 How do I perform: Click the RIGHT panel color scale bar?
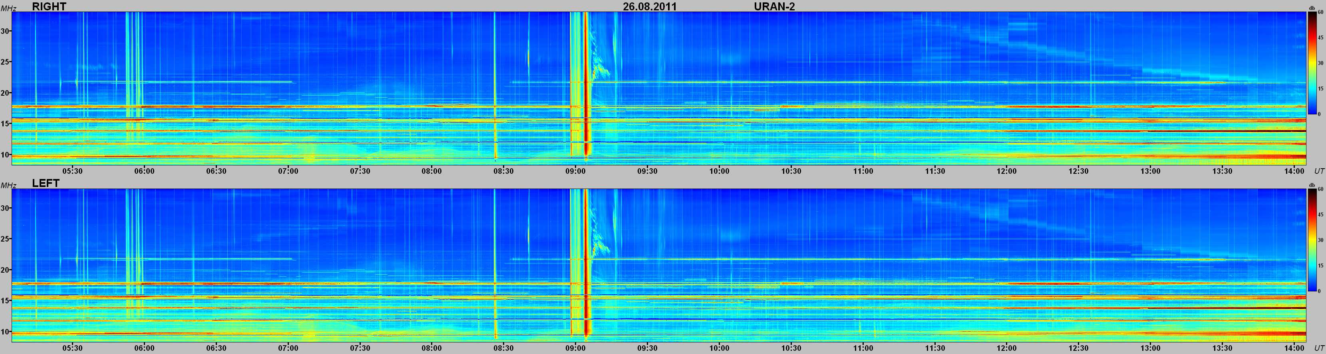tap(1313, 63)
